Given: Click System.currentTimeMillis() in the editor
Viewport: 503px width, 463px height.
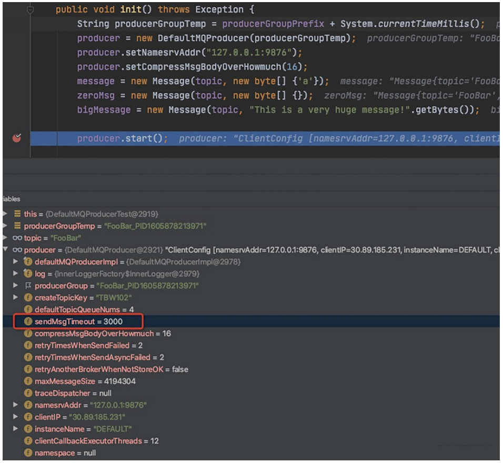Looking at the screenshot, I should (x=410, y=24).
